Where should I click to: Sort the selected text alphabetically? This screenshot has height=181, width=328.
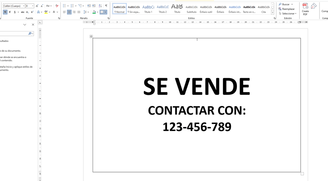[x=100, y=6]
